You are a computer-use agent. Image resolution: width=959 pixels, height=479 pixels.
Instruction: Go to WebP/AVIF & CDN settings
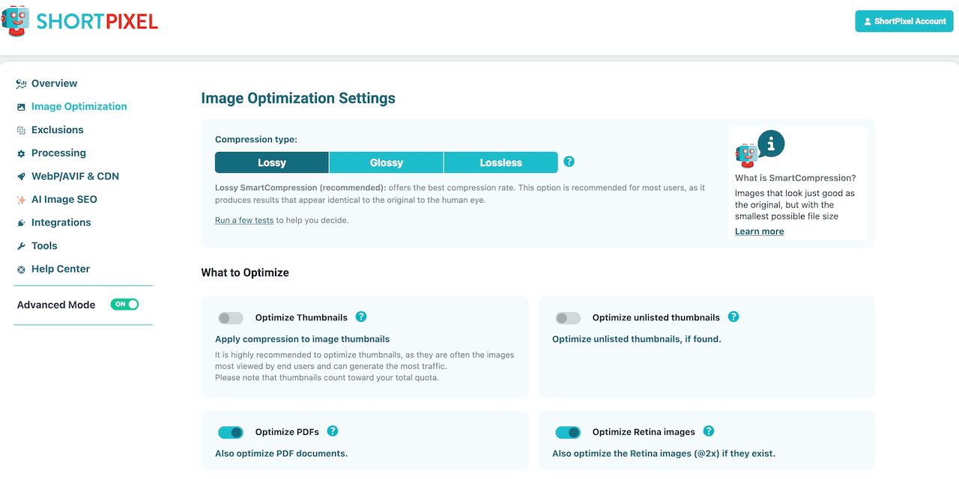coord(75,176)
